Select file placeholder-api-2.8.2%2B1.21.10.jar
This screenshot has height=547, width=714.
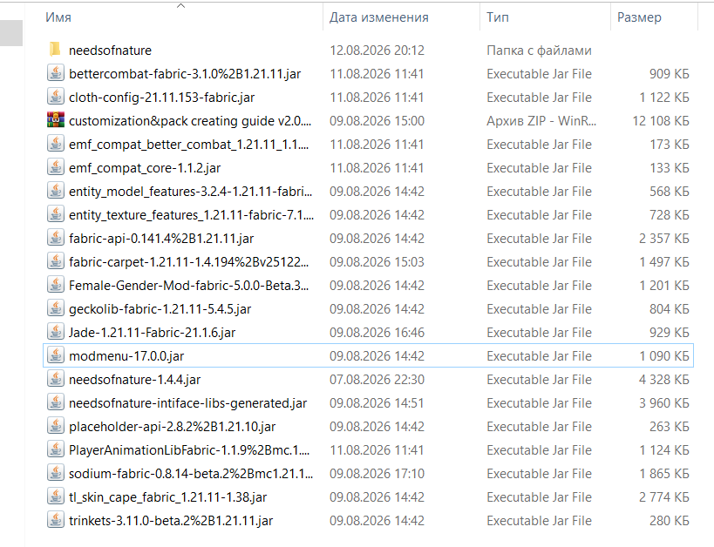pyautogui.click(x=172, y=427)
